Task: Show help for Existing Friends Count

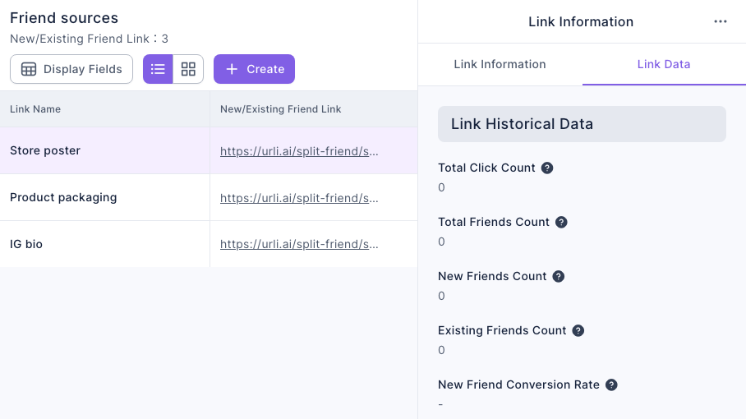Action: tap(578, 330)
